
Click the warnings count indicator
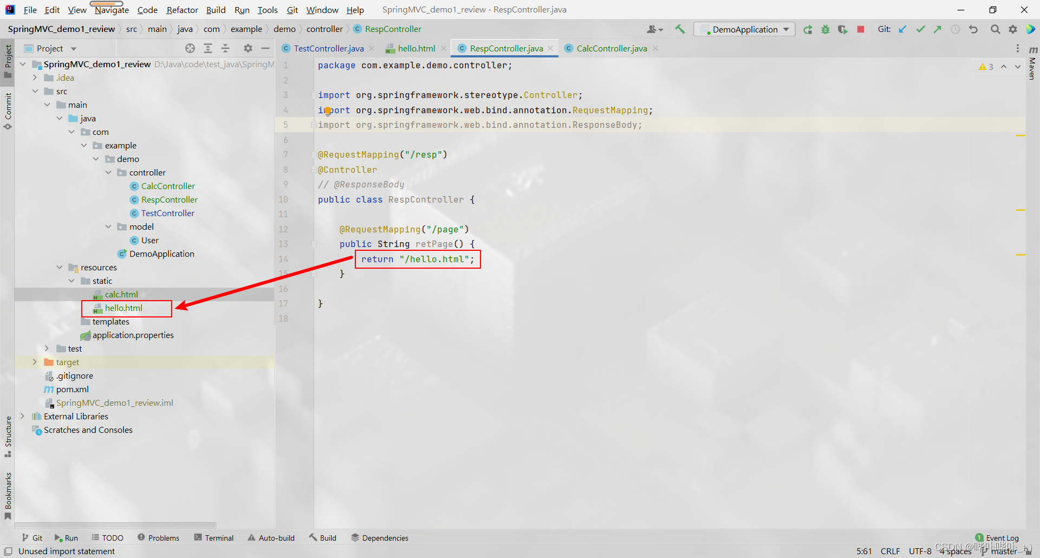(x=986, y=67)
